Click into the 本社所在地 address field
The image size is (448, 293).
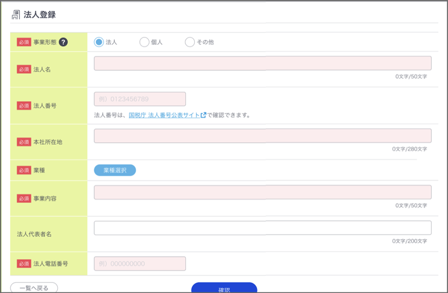(x=263, y=136)
